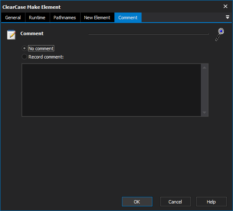
Task: Switch to the Runtime tab
Action: click(x=37, y=18)
